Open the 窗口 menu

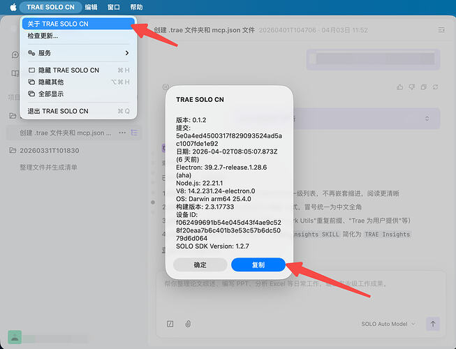pos(114,7)
